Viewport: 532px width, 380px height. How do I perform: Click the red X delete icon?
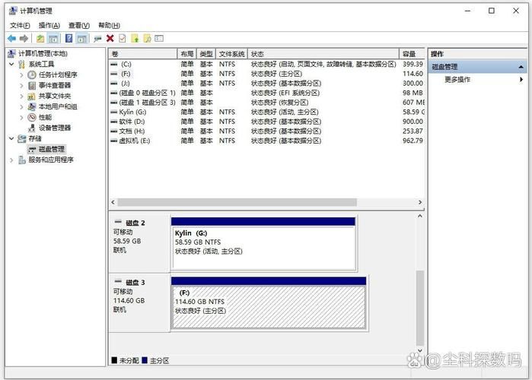(x=110, y=39)
